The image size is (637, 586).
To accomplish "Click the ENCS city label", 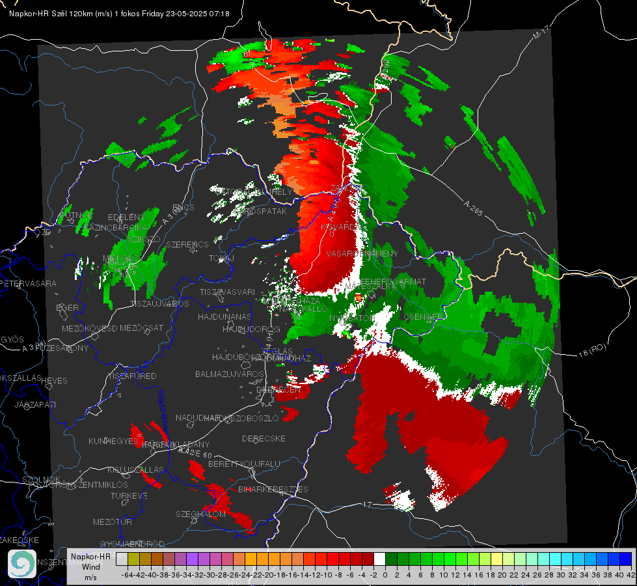I will (x=183, y=208).
